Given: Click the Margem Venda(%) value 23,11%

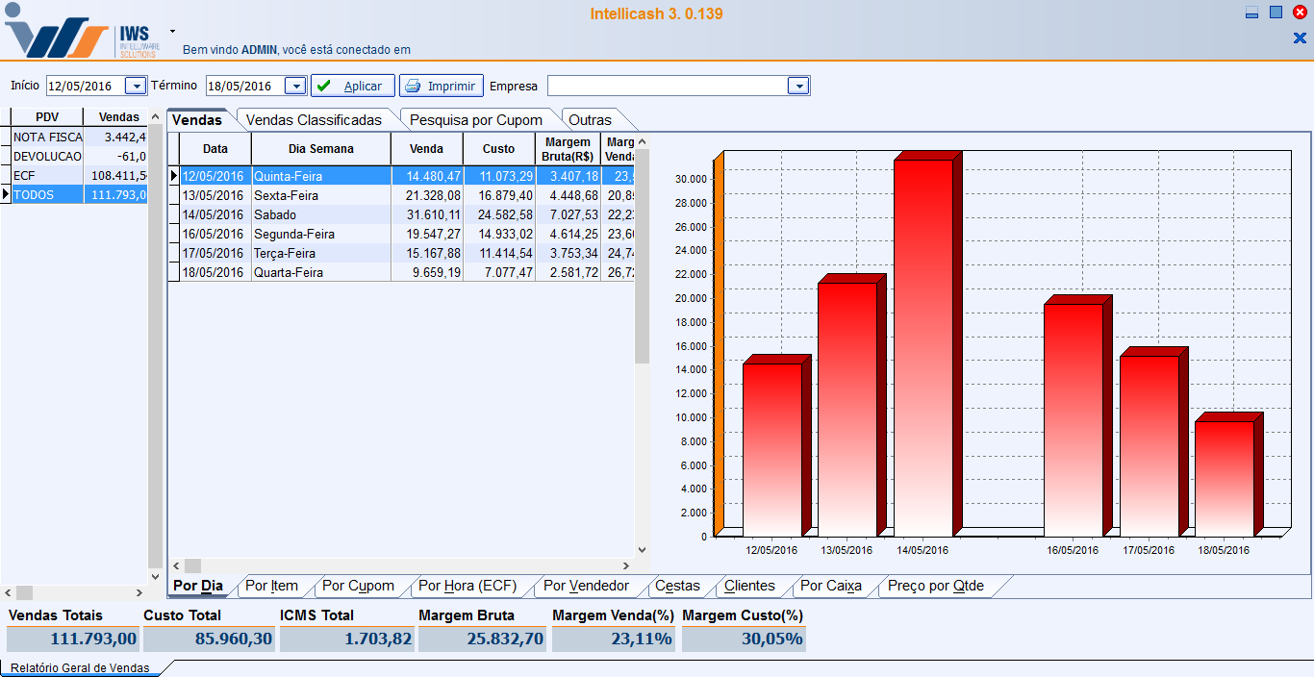Looking at the screenshot, I should 615,639.
